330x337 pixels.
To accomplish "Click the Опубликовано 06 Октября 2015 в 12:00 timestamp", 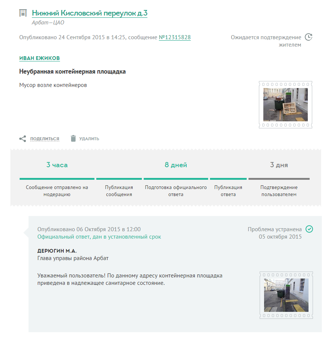I will tap(89, 229).
